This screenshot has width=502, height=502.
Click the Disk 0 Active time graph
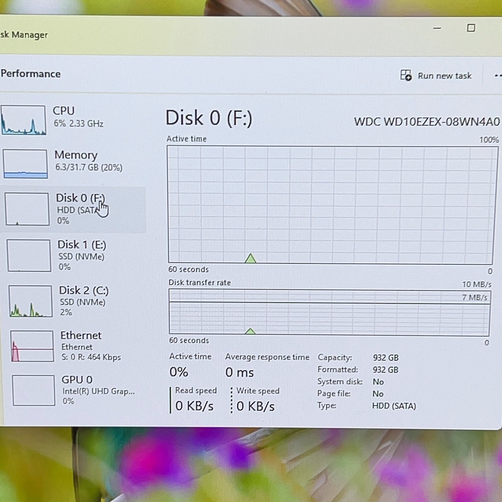click(333, 204)
